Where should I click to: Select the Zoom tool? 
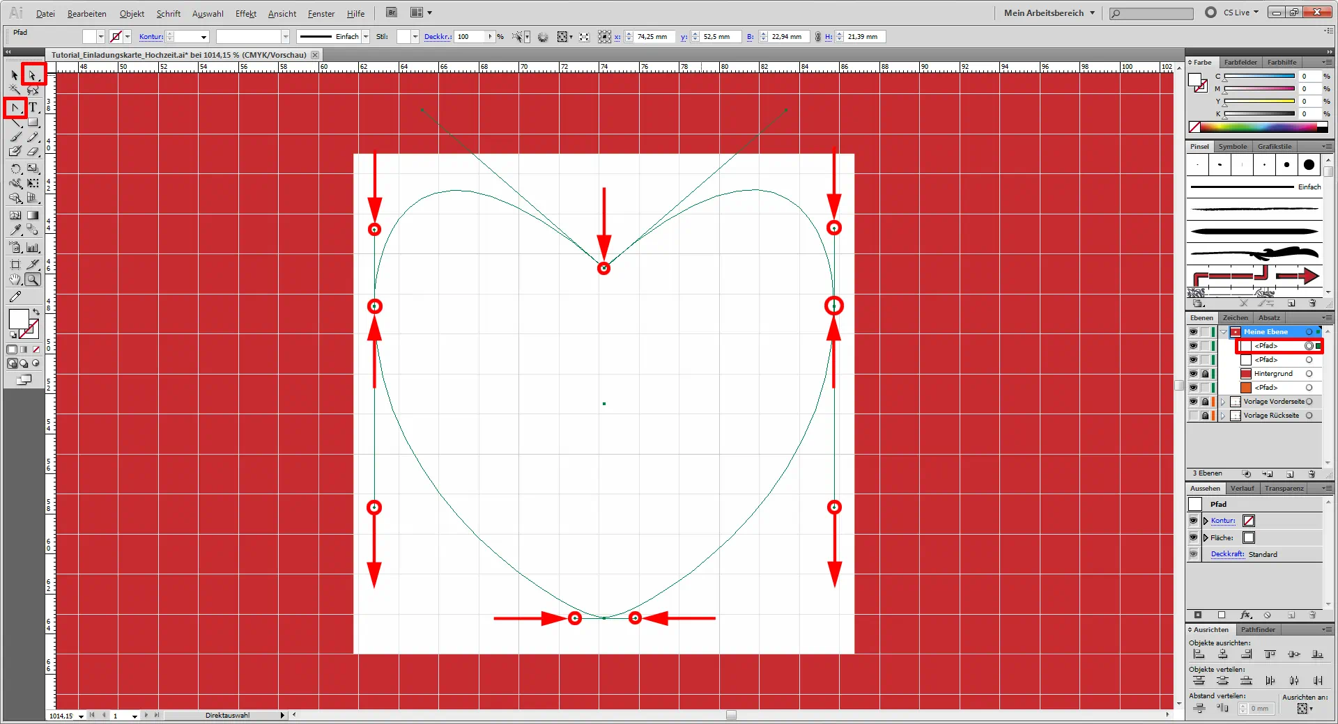(33, 280)
